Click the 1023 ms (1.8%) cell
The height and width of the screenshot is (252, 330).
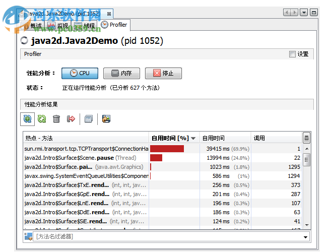[x=225, y=167]
